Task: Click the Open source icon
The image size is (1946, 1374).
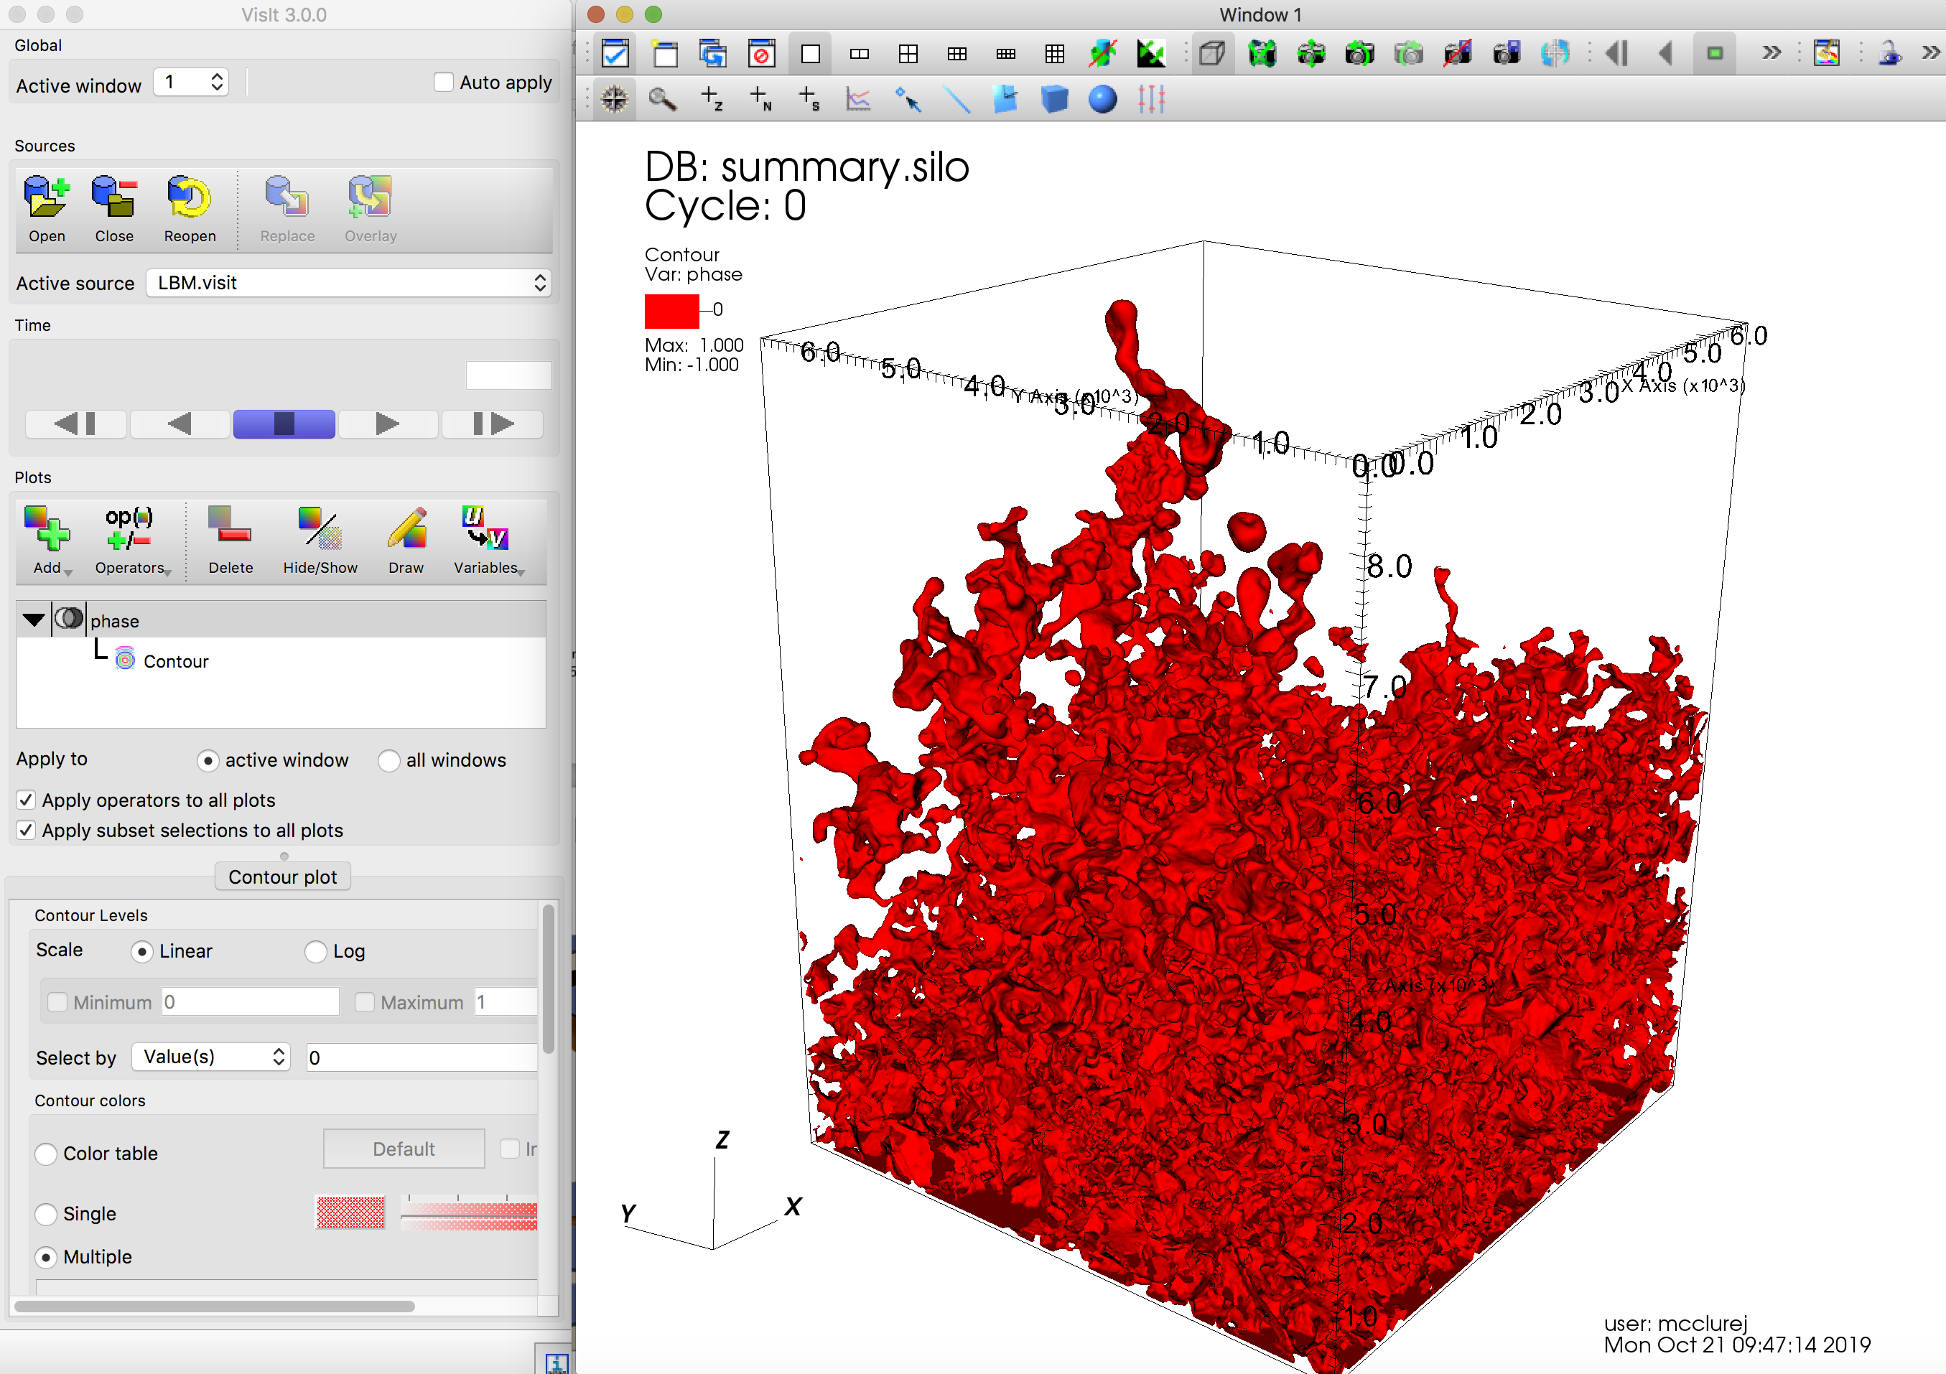Action: pyautogui.click(x=46, y=198)
